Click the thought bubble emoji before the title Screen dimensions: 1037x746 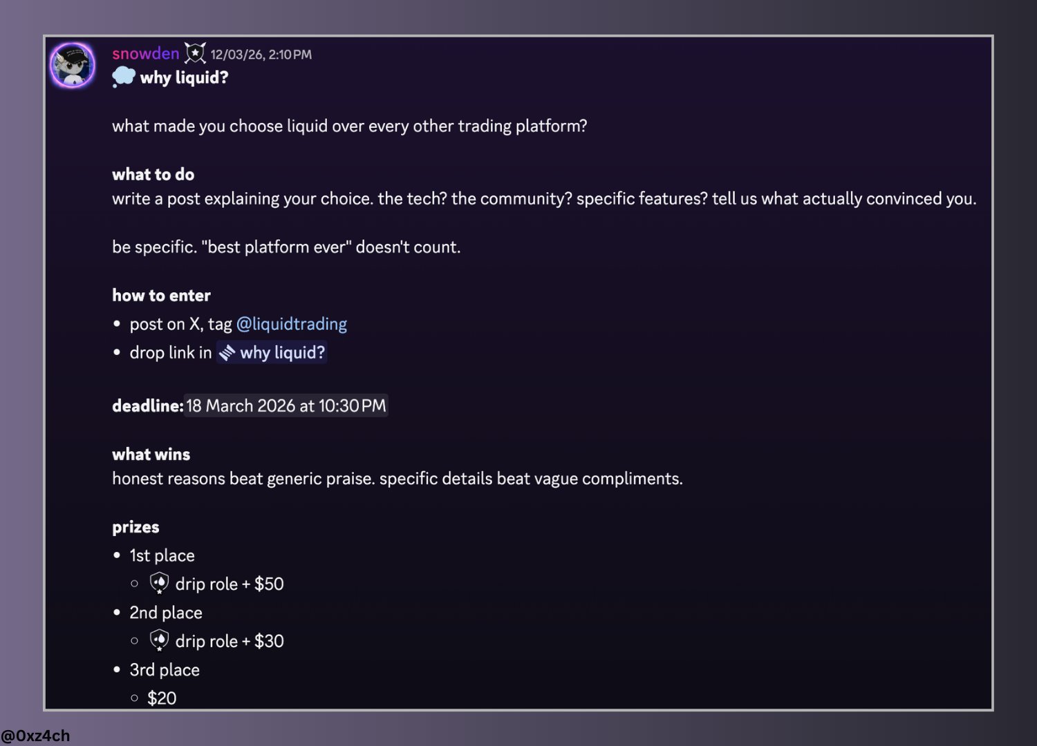[x=124, y=77]
